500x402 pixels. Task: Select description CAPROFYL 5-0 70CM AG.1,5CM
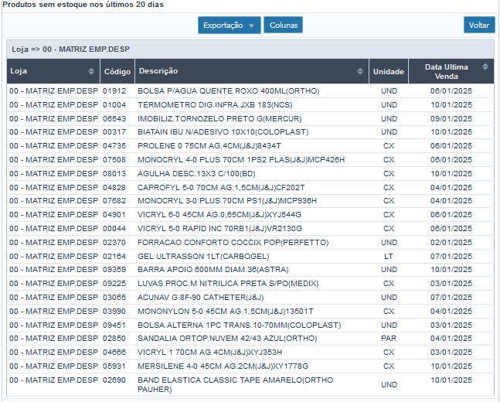221,188
